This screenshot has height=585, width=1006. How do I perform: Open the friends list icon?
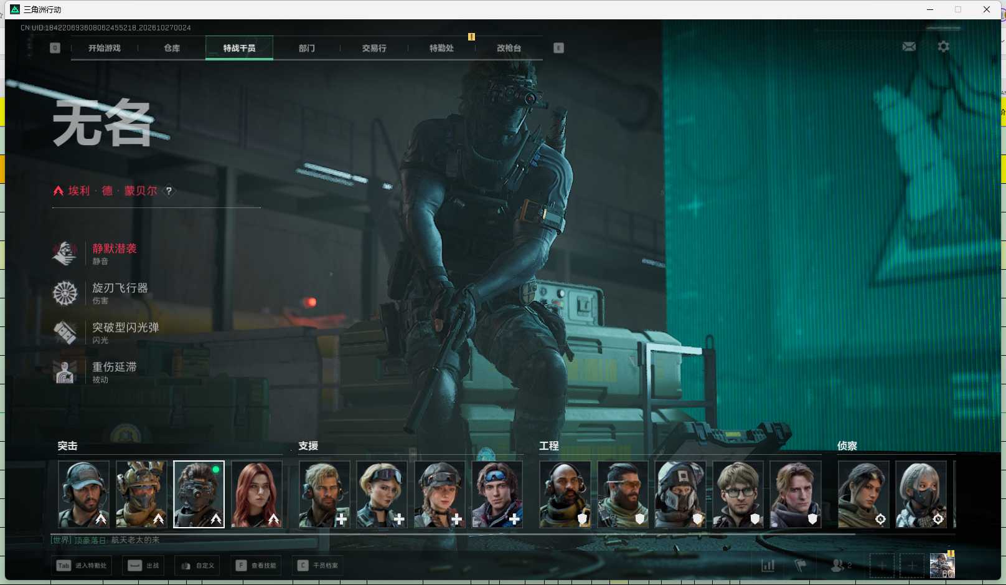pyautogui.click(x=837, y=566)
